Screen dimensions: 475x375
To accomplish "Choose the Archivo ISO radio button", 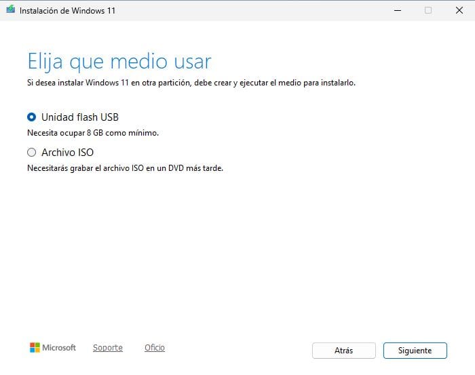I will [x=31, y=153].
